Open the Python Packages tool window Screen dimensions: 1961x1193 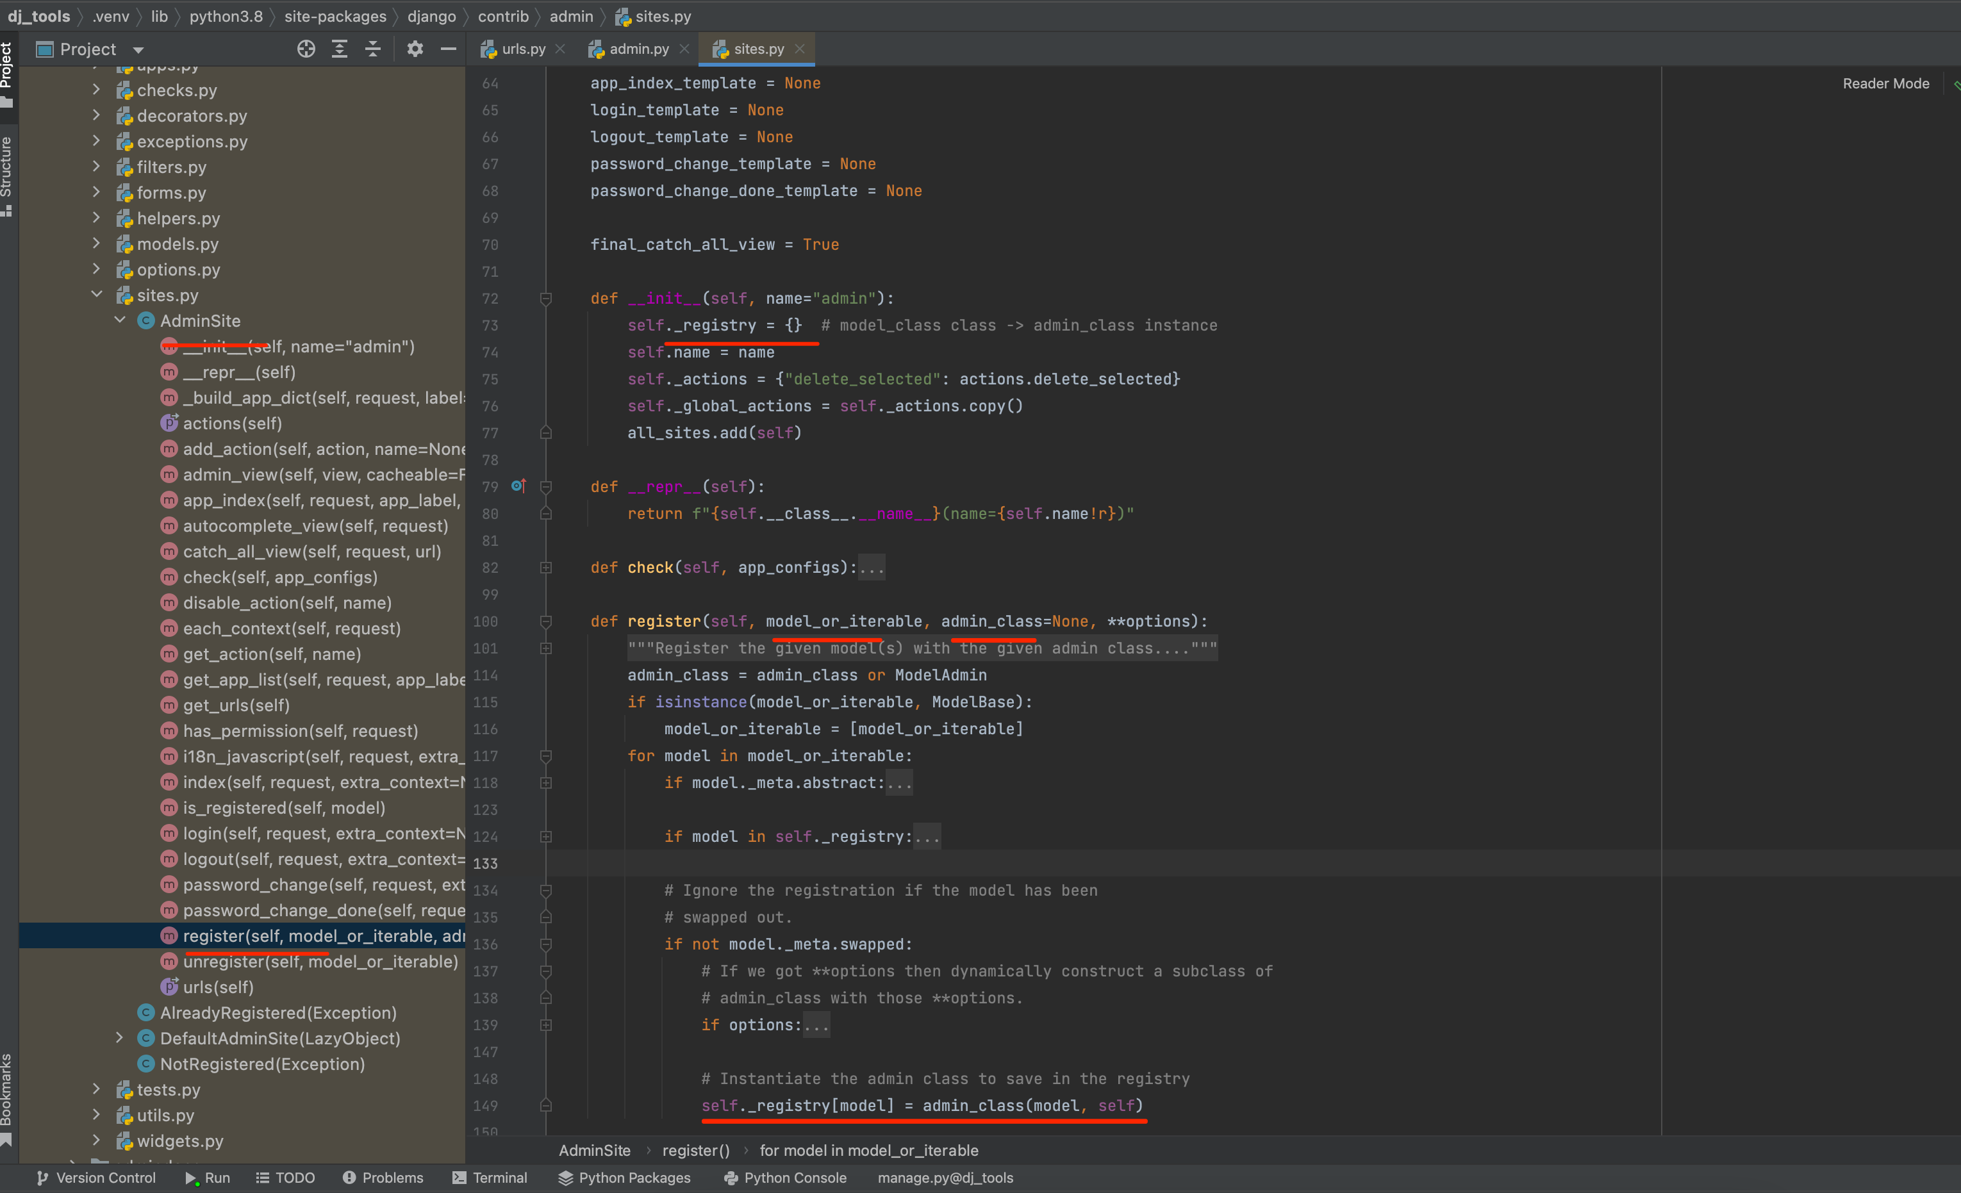coord(624,1178)
